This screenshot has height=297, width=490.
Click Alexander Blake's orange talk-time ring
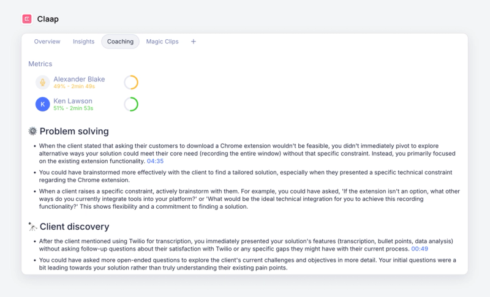click(x=131, y=83)
